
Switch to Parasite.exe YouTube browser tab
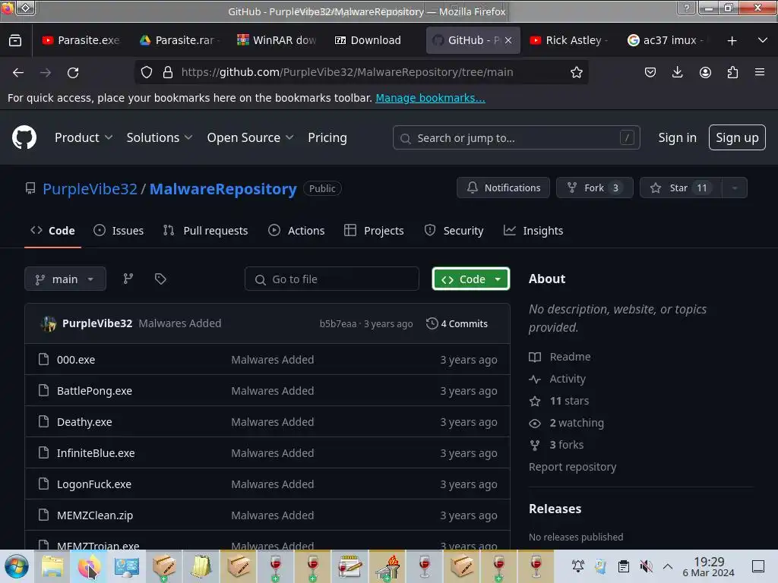(81, 41)
